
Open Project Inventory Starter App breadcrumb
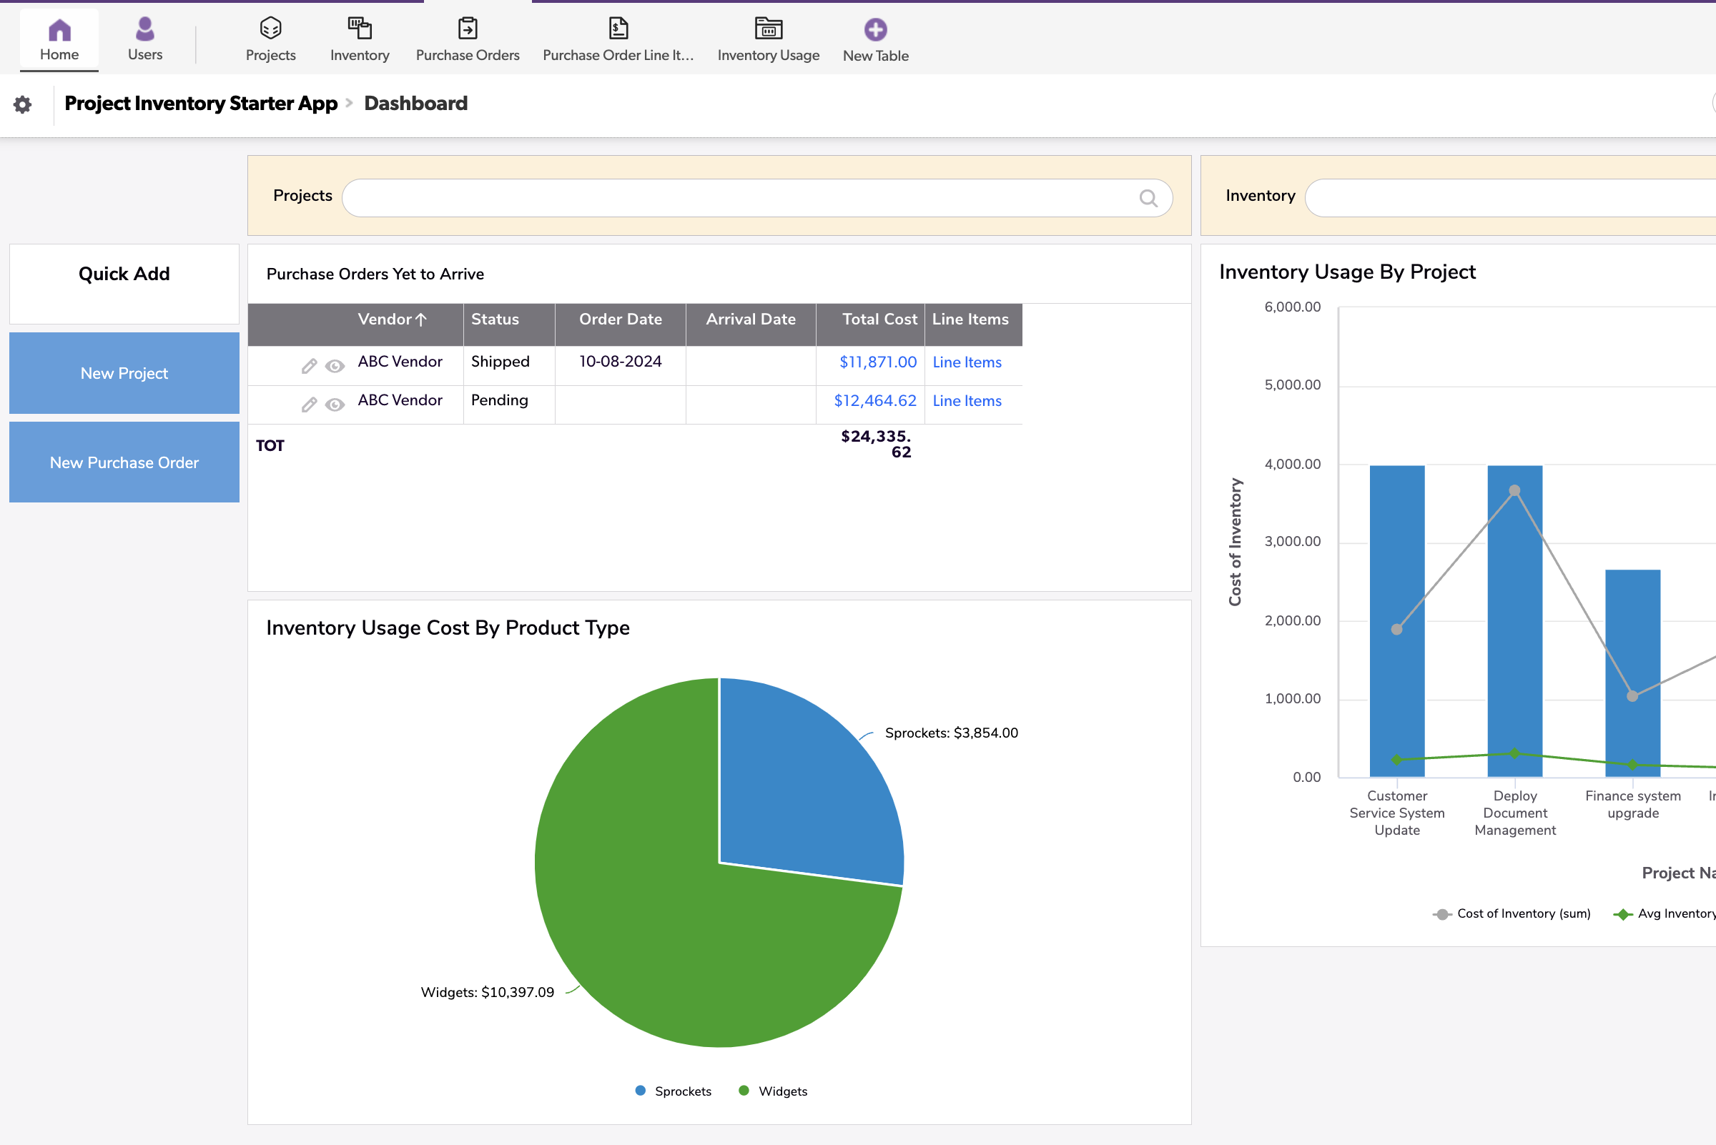(x=201, y=103)
